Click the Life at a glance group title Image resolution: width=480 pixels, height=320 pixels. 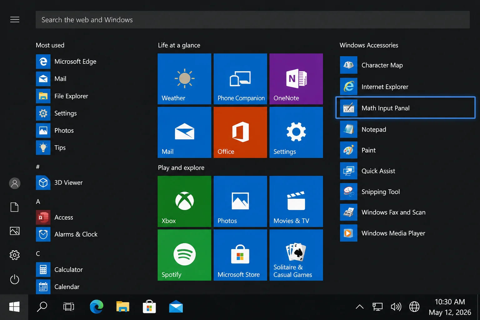coord(179,45)
